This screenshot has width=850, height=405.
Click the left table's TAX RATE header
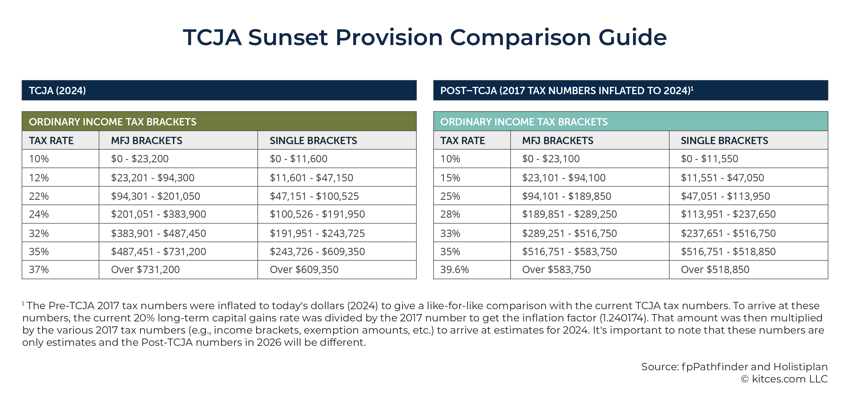click(x=60, y=140)
